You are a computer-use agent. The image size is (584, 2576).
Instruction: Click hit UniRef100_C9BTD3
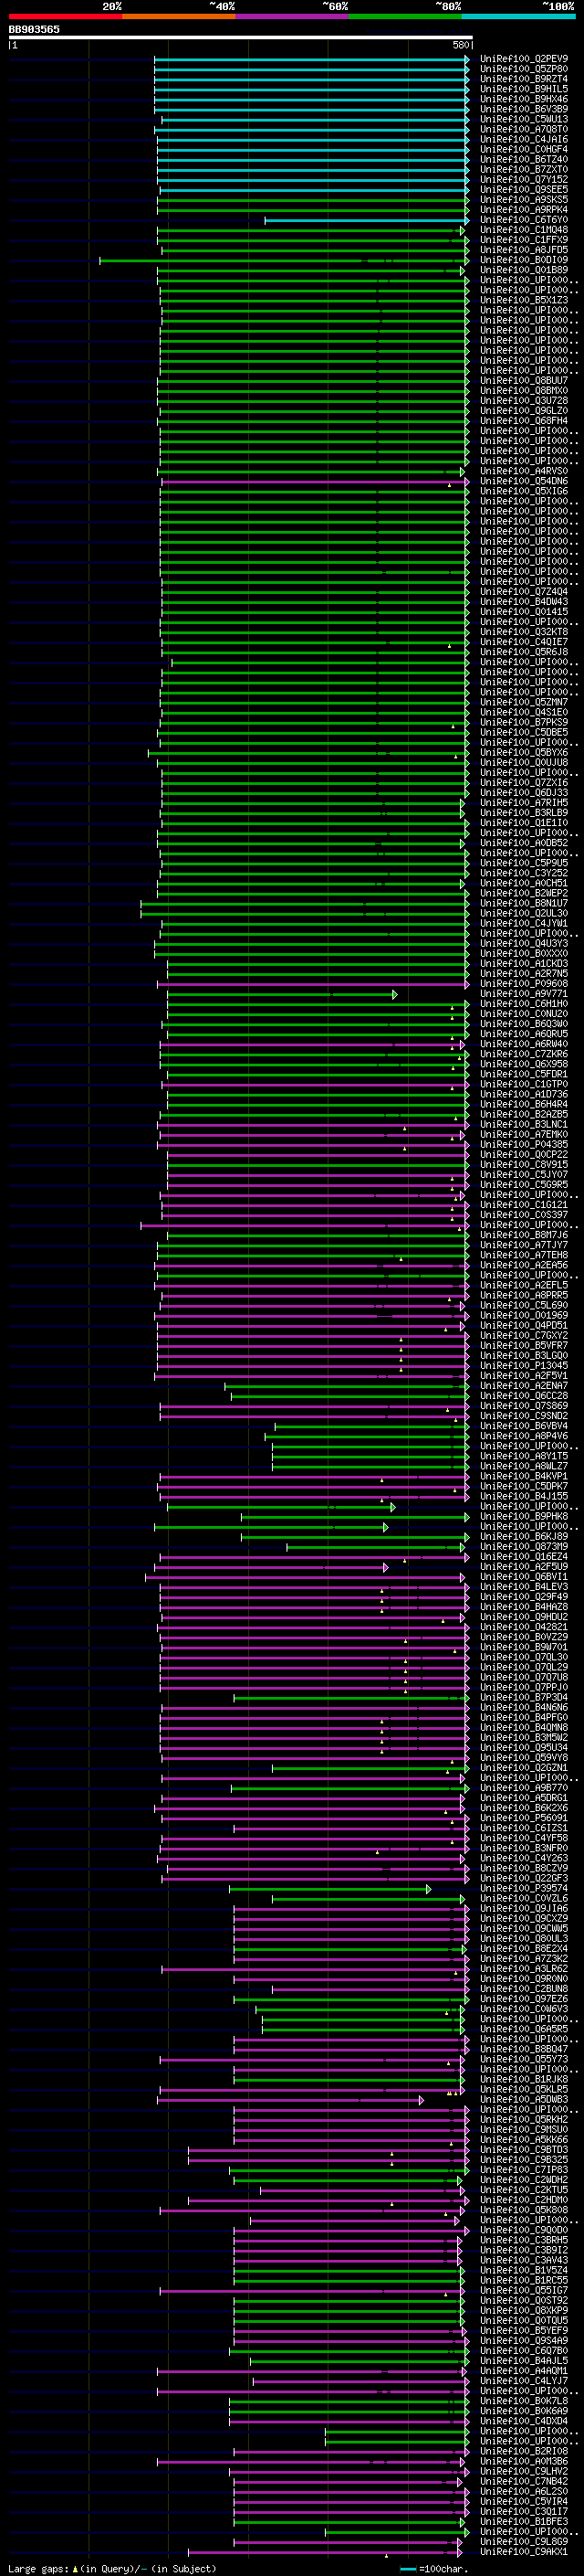(x=524, y=2150)
